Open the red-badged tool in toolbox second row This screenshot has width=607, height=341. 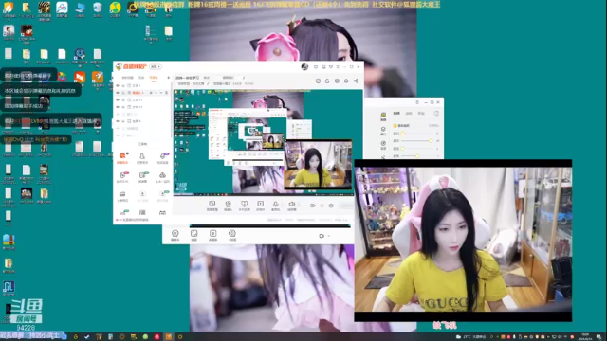[122, 177]
